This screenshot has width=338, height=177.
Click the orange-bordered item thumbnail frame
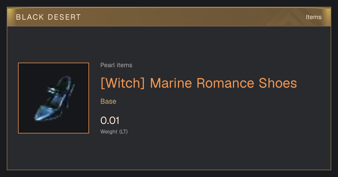pyautogui.click(x=54, y=98)
